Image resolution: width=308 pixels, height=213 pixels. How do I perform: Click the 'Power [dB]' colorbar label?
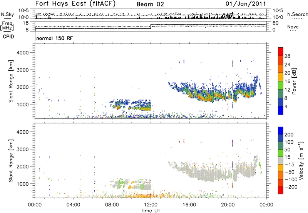294,81
